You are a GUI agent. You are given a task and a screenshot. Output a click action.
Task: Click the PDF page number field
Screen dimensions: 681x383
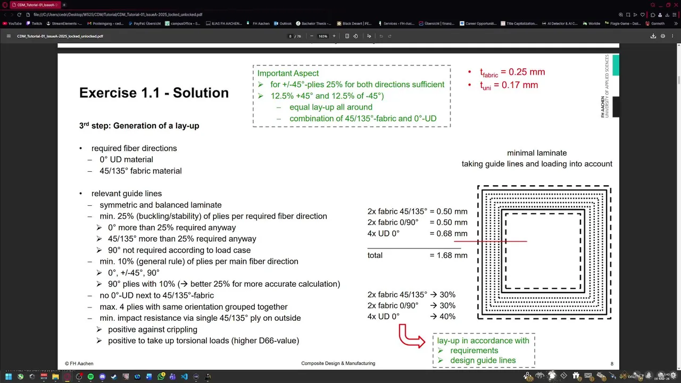point(290,36)
